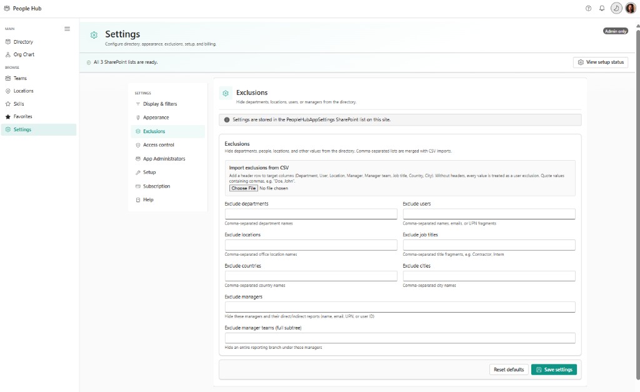Screen dimensions: 640x392
Task: Click the Directory icon in sidebar
Action: 7,42
